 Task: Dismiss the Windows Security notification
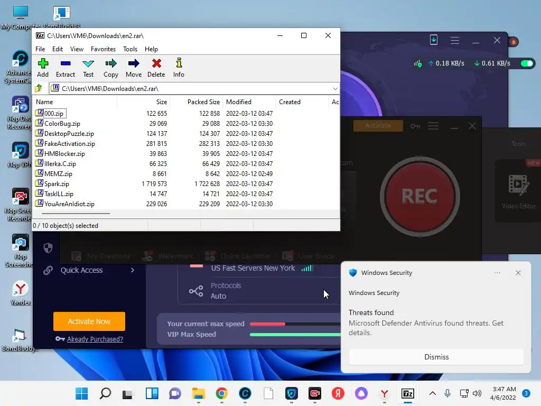pos(436,357)
